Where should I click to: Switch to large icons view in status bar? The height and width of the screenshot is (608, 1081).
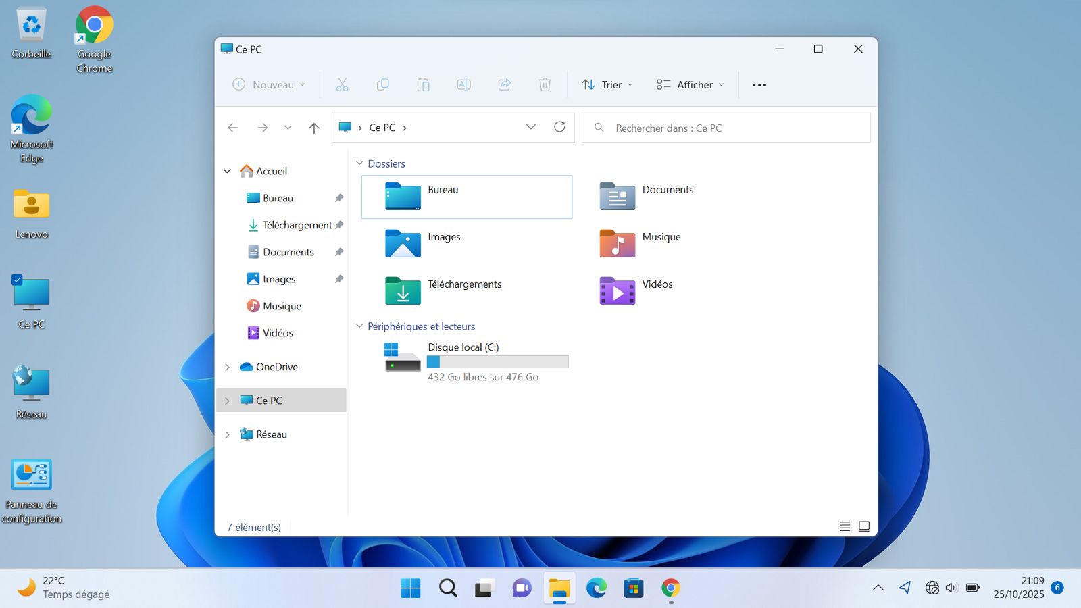[x=864, y=526]
